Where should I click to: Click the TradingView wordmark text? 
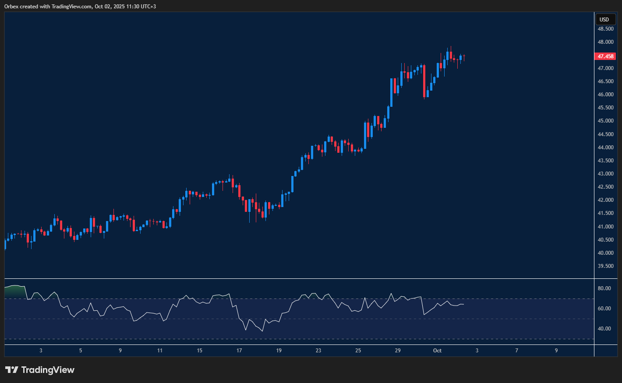pos(48,370)
